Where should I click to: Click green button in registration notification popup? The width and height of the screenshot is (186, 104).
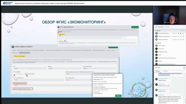pos(118,96)
